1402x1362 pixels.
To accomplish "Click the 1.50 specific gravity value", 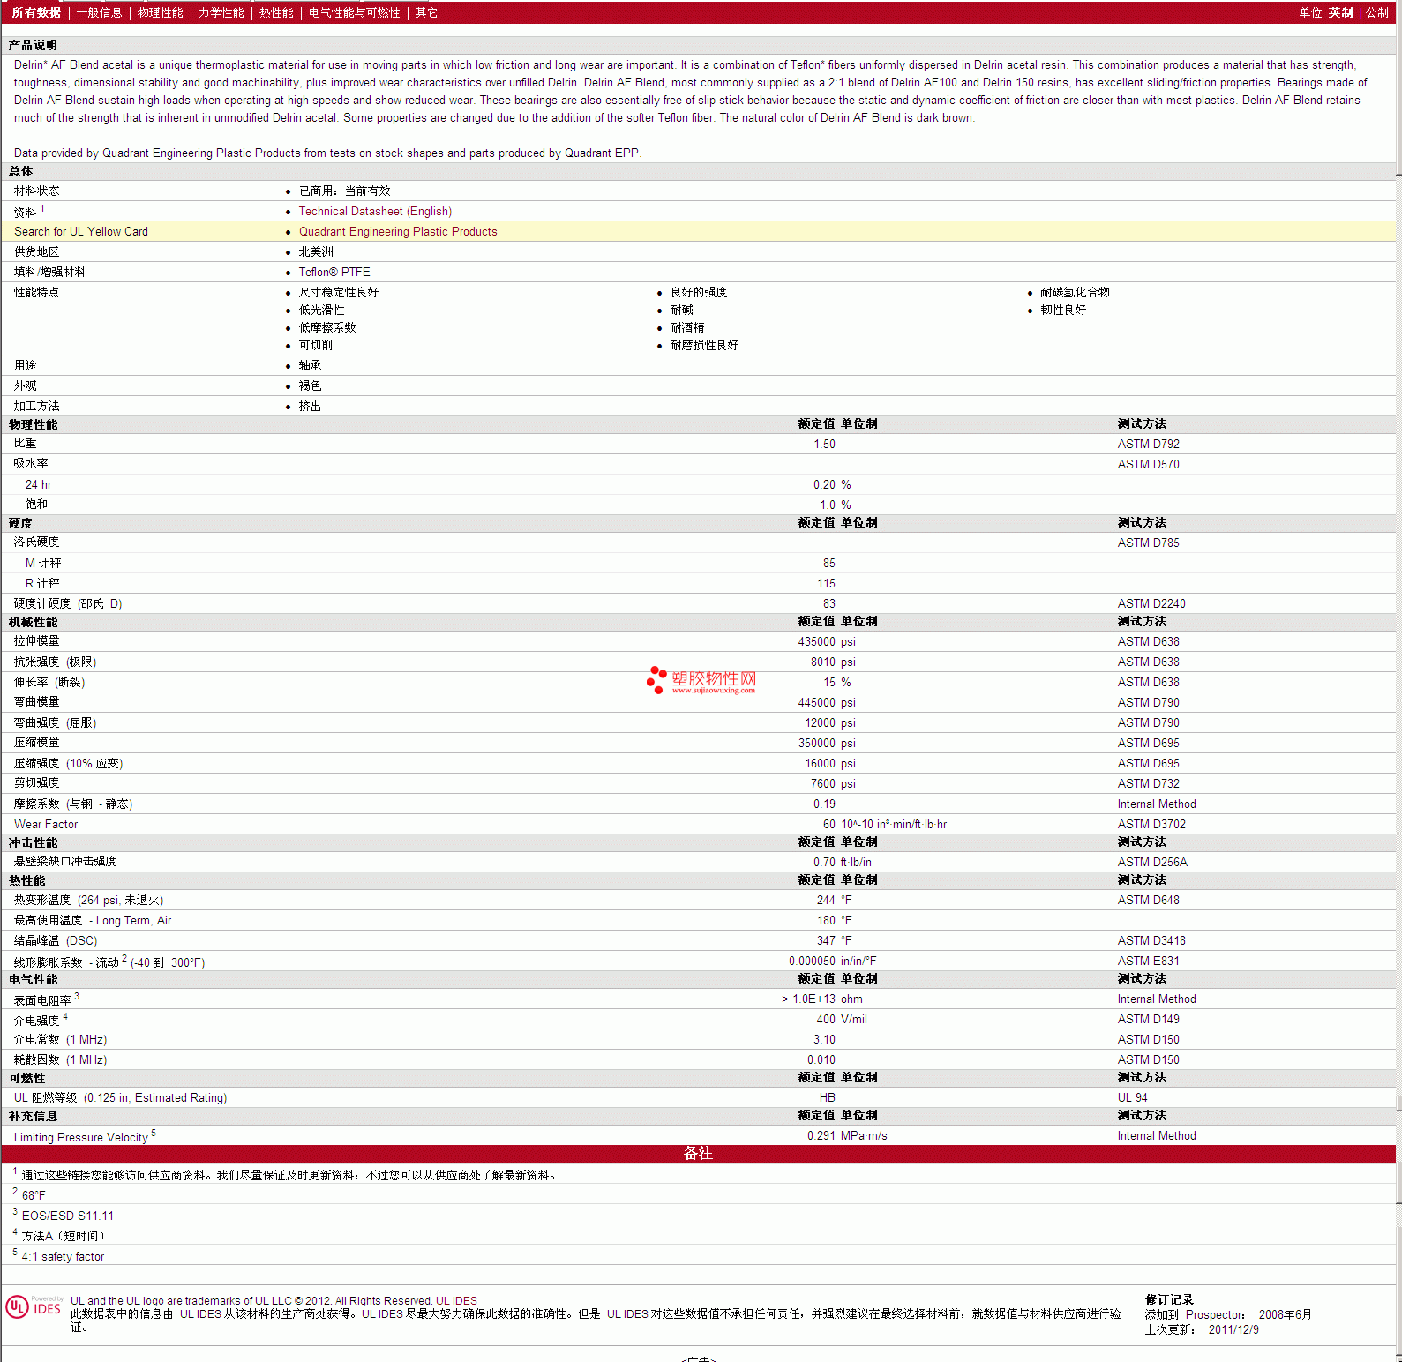I will [824, 445].
